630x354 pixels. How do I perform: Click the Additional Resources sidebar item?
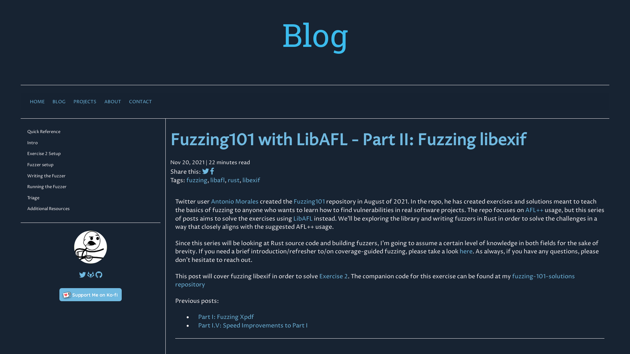pos(48,209)
